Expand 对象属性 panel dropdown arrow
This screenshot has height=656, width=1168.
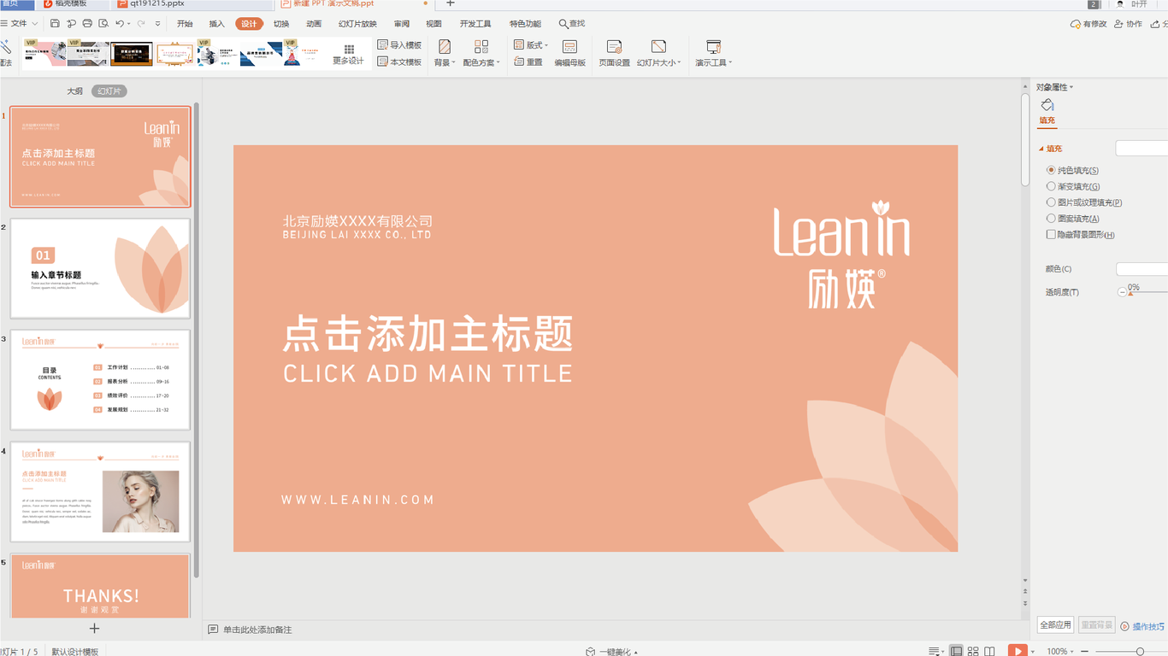pyautogui.click(x=1071, y=87)
